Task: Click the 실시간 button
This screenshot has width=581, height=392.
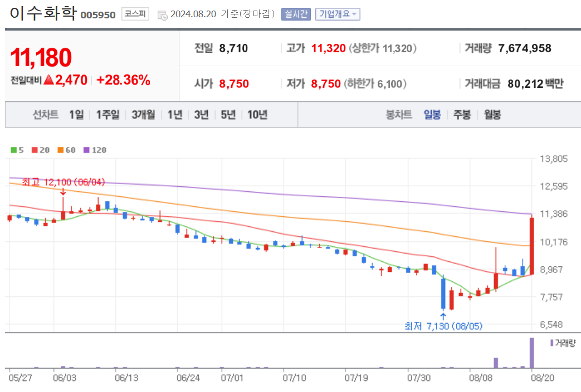Action: pyautogui.click(x=296, y=14)
